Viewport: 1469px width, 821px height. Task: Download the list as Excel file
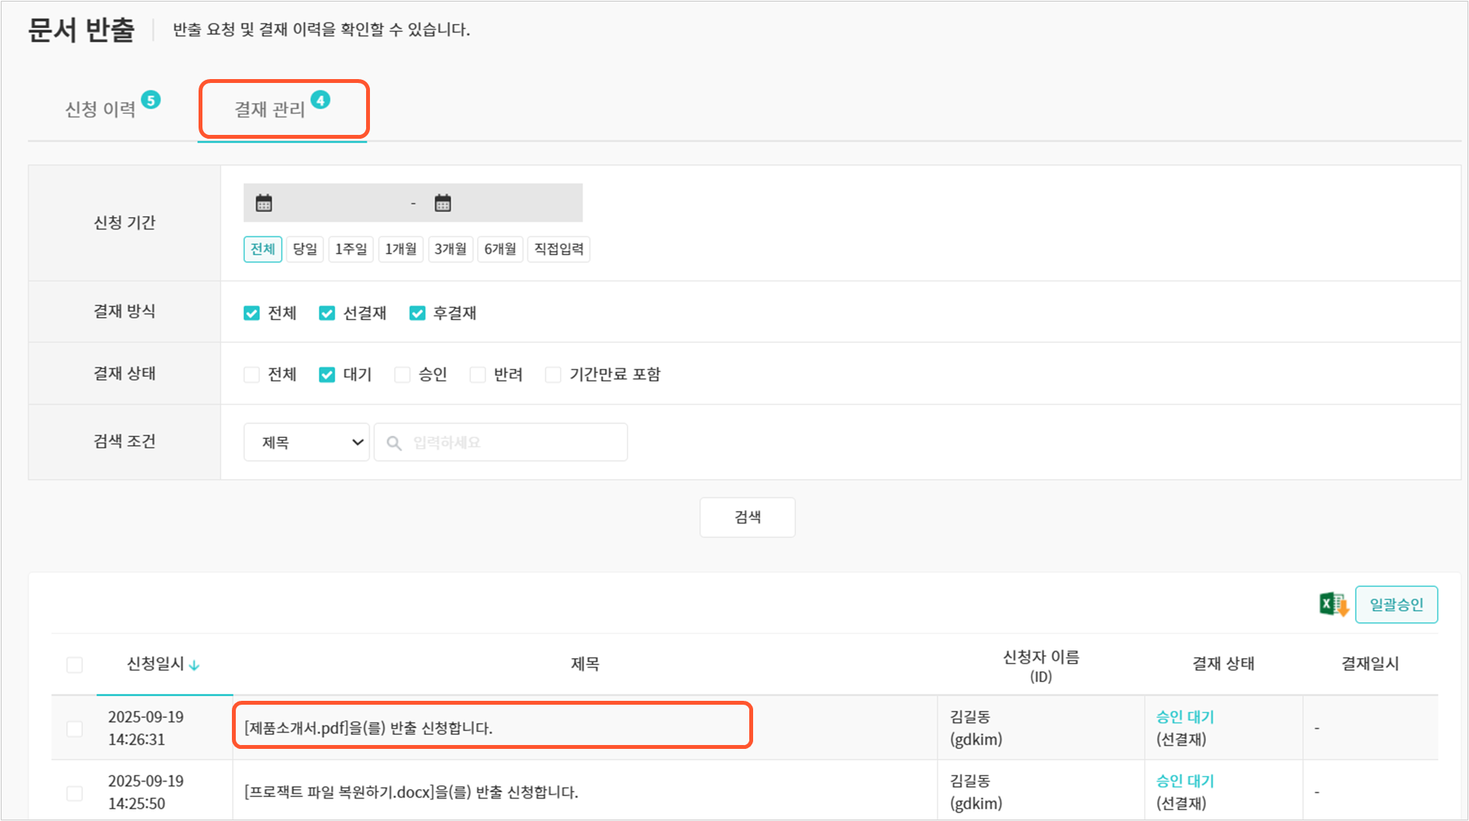pyautogui.click(x=1333, y=604)
